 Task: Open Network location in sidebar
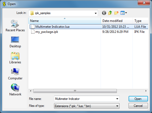click(15, 90)
